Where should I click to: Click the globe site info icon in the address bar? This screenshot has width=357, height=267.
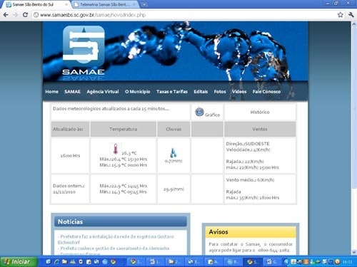point(36,15)
